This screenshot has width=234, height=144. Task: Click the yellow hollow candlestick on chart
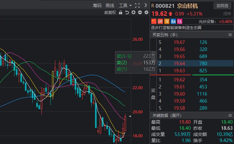[53, 84]
